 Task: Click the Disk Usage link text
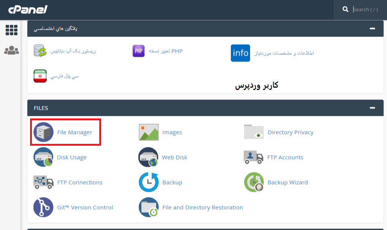[x=71, y=157]
